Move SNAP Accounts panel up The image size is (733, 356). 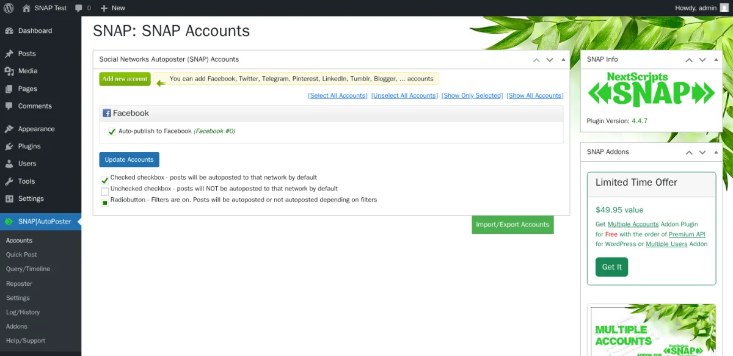coord(536,60)
